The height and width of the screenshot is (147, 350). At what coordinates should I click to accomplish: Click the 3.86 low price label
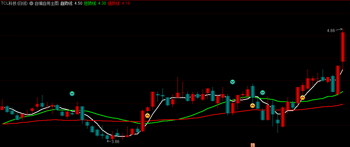(115, 141)
